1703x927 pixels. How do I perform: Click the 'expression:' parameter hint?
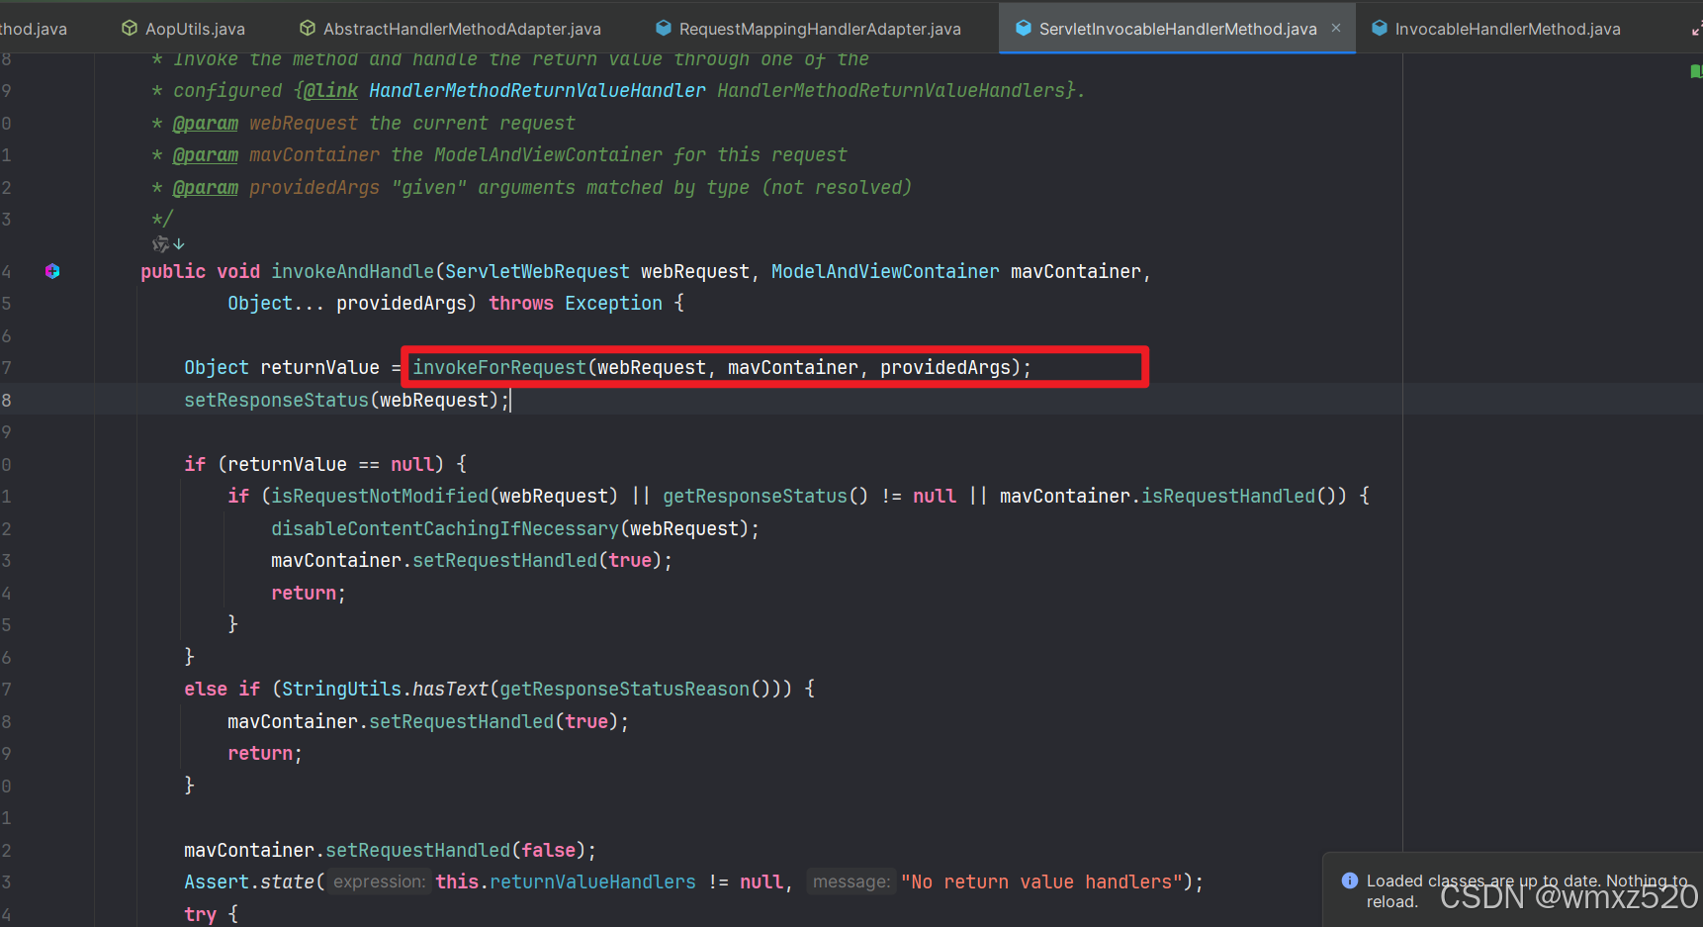379,881
